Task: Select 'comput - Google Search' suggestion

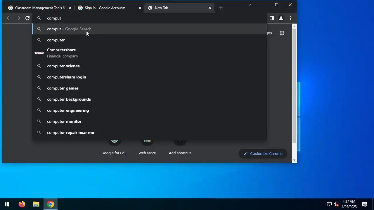Action: (149, 29)
